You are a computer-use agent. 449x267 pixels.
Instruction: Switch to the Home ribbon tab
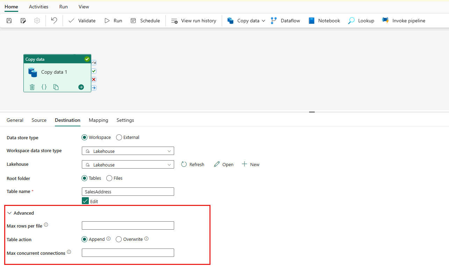(11, 7)
